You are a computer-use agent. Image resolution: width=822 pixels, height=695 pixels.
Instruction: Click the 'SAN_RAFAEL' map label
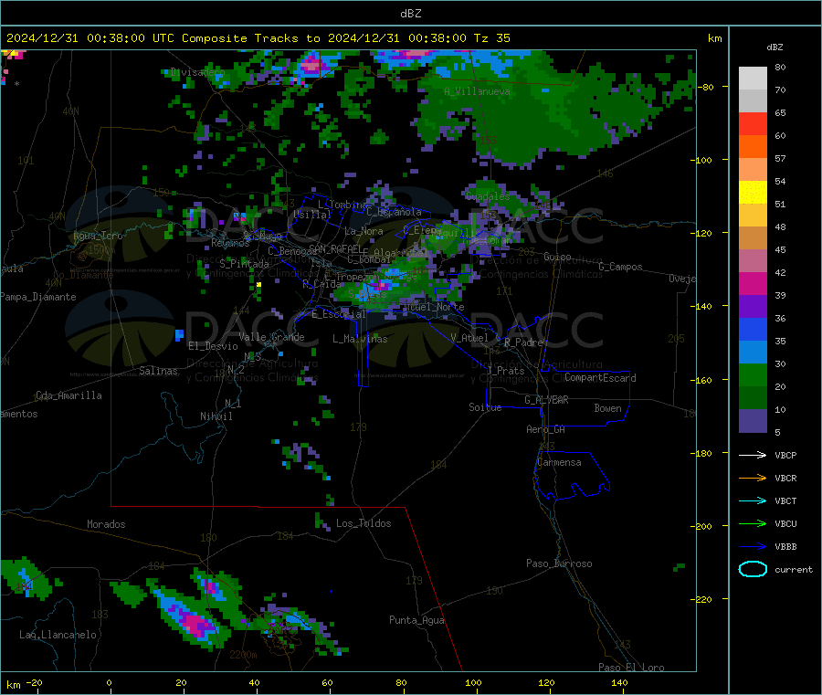[335, 248]
